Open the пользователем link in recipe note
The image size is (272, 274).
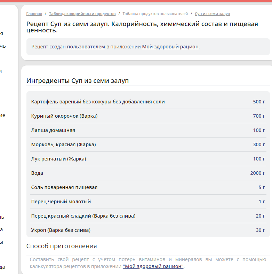point(86,47)
